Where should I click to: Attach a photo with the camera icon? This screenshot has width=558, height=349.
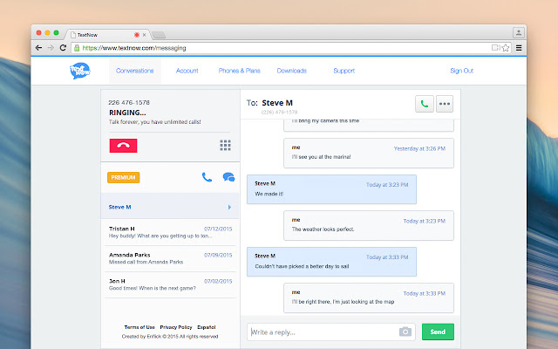tap(405, 332)
